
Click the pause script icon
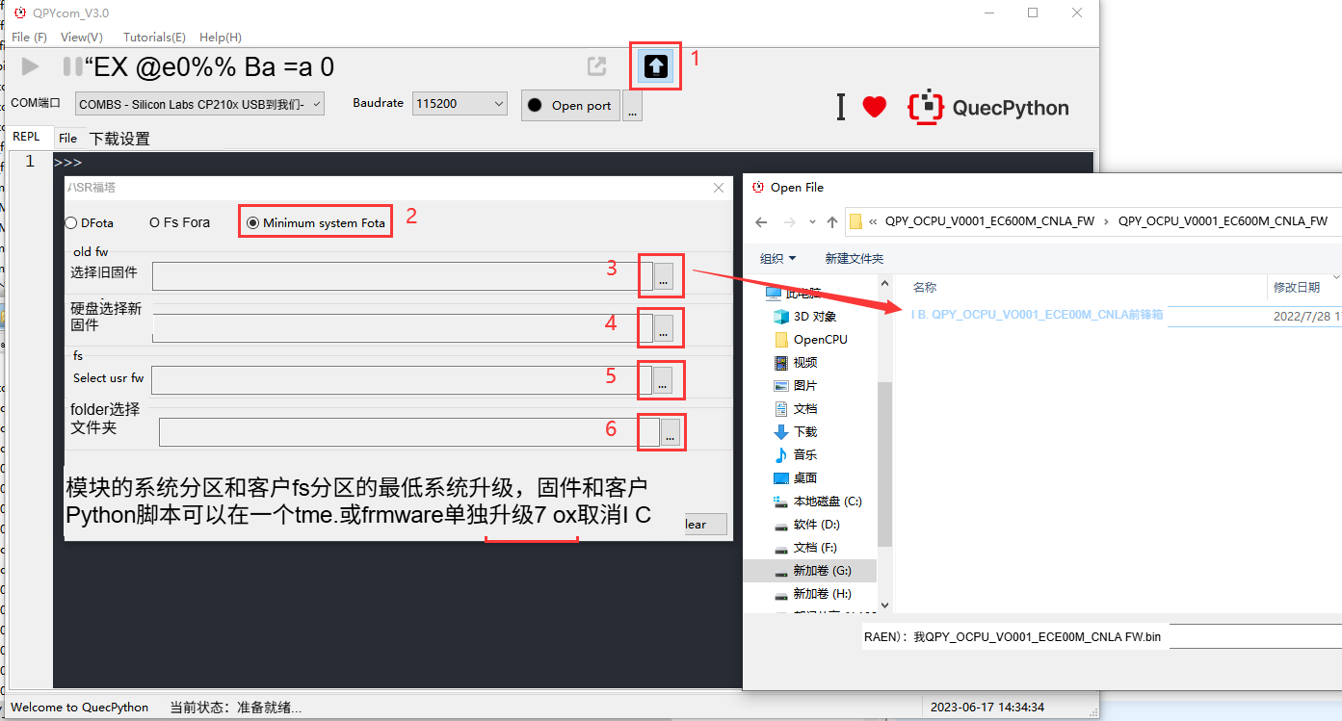(70, 66)
